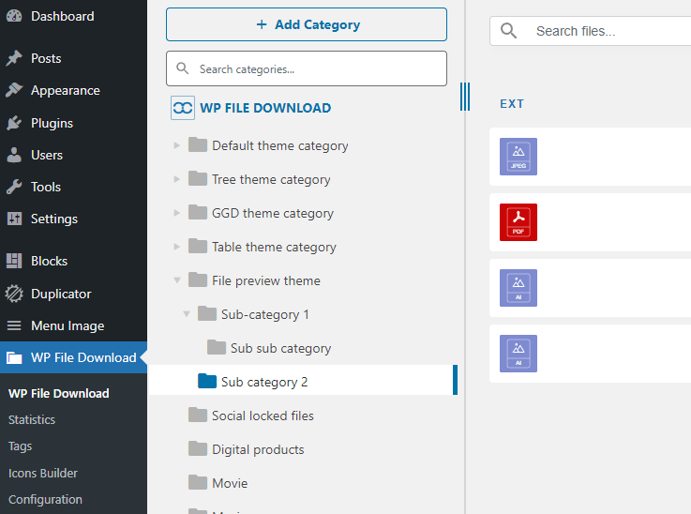Click the WP File Download logo icon
691x514 pixels.
coord(183,108)
